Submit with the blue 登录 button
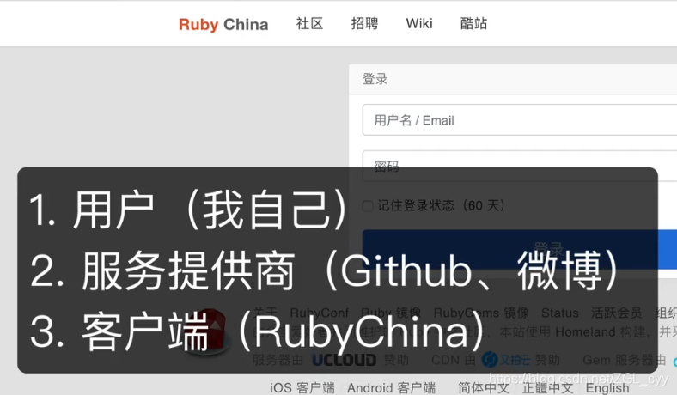Screen dimensions: 677x395 (x=520, y=249)
